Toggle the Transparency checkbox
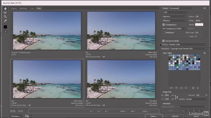The image size is (211, 118). click(164, 25)
